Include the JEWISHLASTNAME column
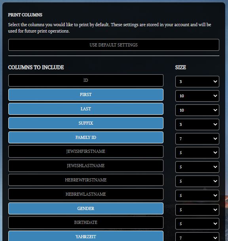Viewport: 228px width, 241px height. click(x=86, y=166)
